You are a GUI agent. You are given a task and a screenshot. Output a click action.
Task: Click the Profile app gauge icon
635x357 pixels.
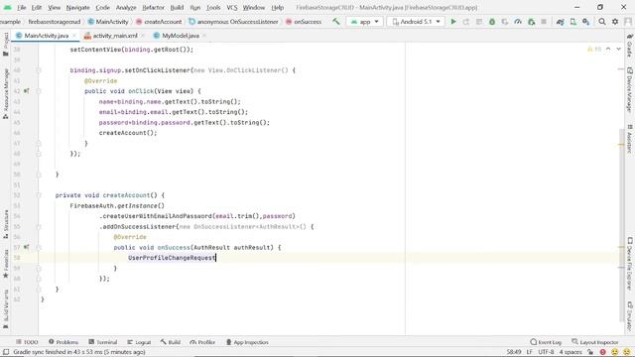pos(518,22)
